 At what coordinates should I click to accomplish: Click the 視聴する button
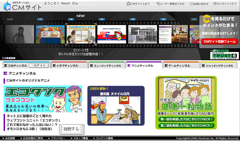pos(72,129)
